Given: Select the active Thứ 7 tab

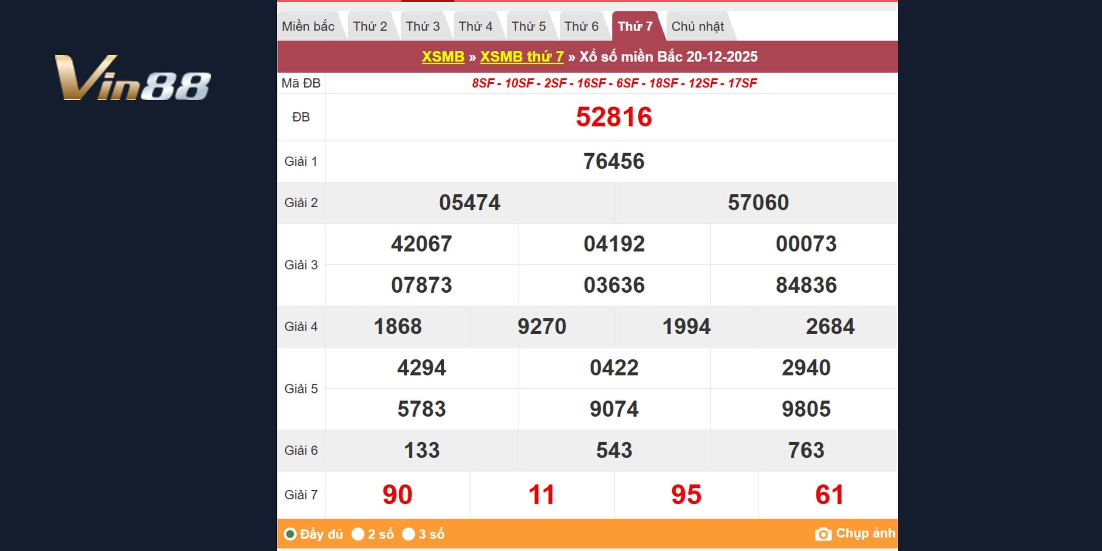Looking at the screenshot, I should 635,26.
